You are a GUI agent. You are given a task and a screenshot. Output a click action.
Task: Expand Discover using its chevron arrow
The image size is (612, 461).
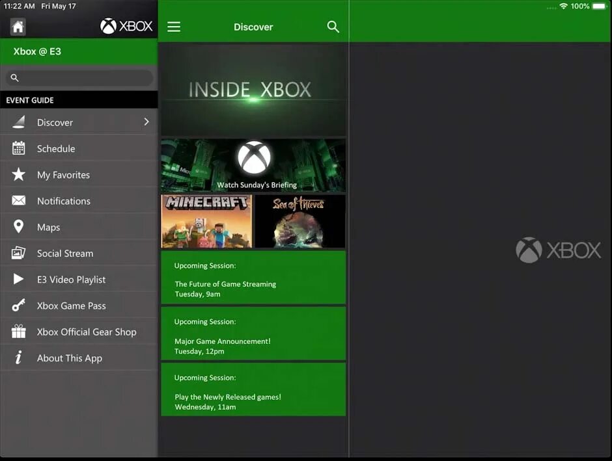pos(146,122)
